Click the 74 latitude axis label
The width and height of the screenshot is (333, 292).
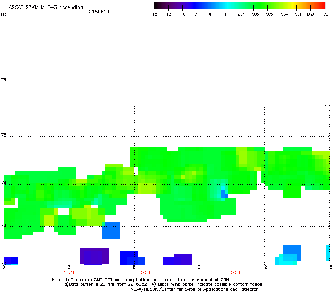(x=4, y=183)
